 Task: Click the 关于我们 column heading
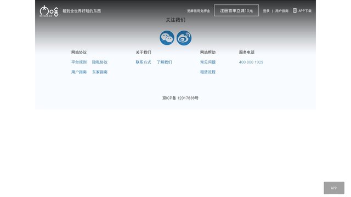click(143, 53)
